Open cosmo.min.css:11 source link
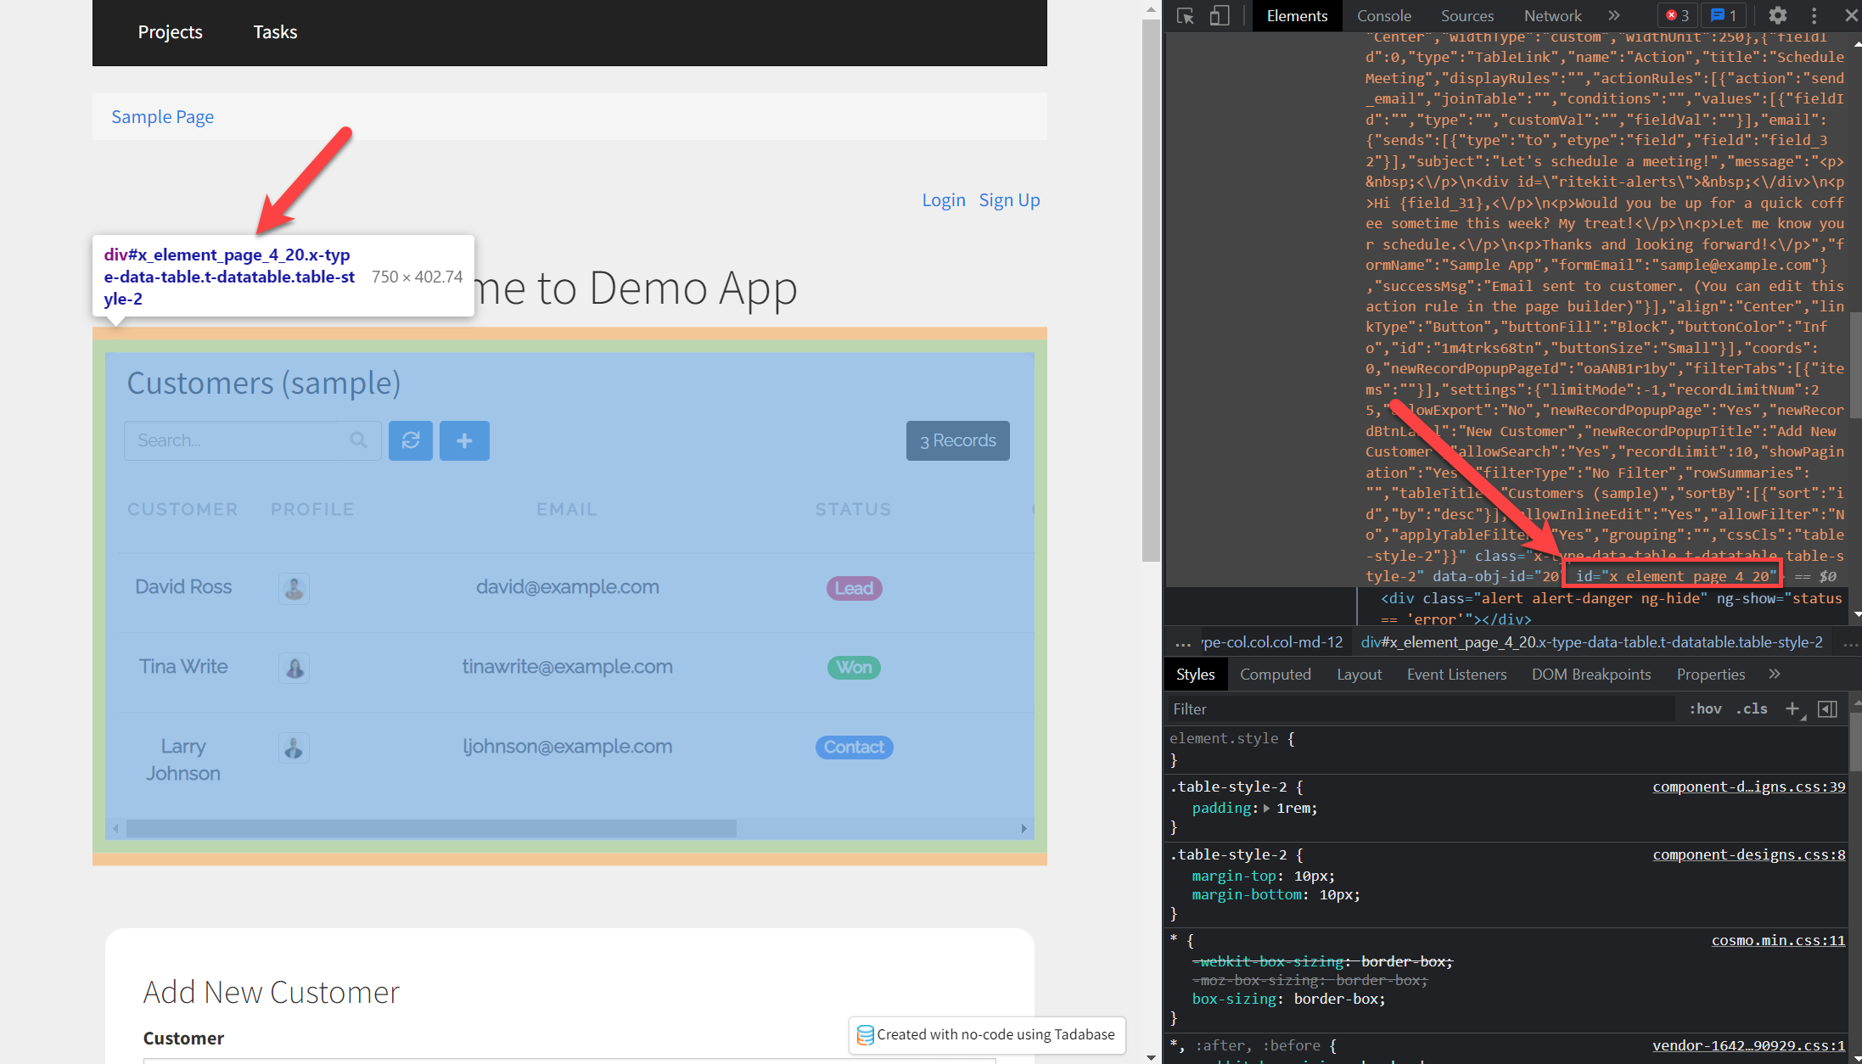This screenshot has height=1064, width=1862. 1778,940
